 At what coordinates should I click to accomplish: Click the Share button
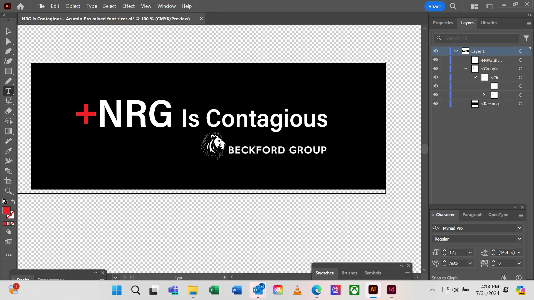pos(434,6)
